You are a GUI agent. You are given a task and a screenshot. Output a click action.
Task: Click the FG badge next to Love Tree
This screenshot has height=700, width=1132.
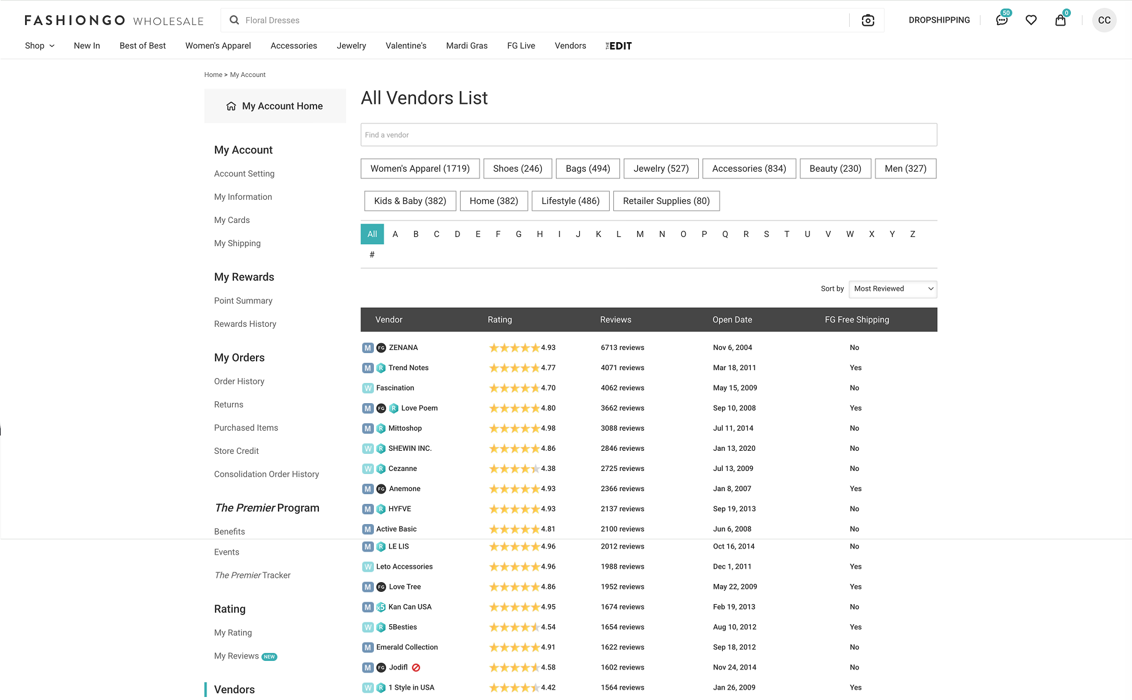coord(381,587)
